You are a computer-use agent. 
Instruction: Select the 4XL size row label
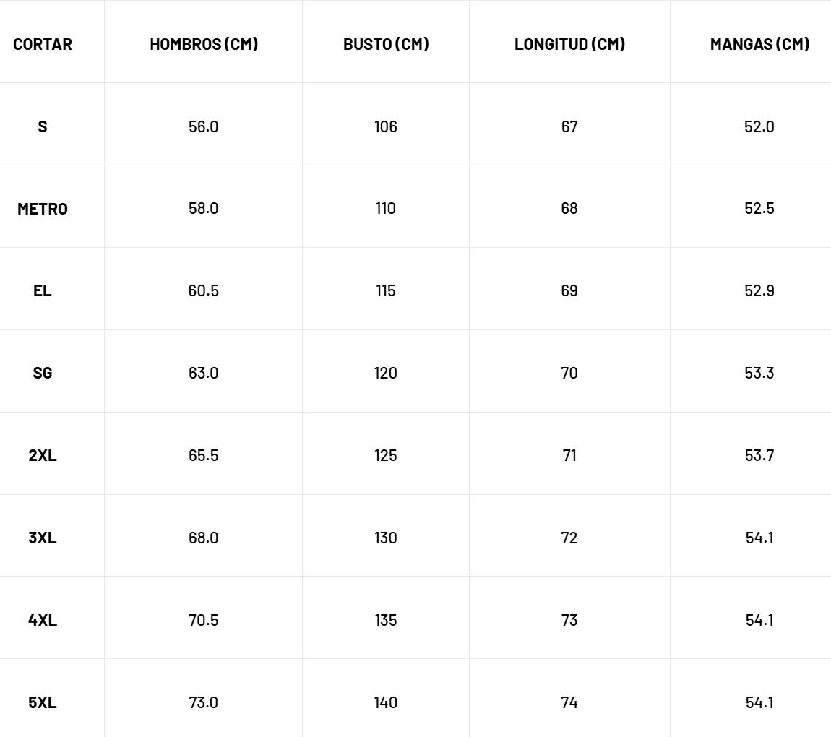point(43,620)
